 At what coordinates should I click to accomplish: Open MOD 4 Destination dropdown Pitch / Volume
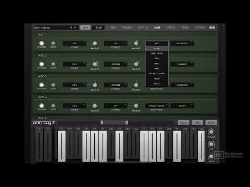[157, 105]
